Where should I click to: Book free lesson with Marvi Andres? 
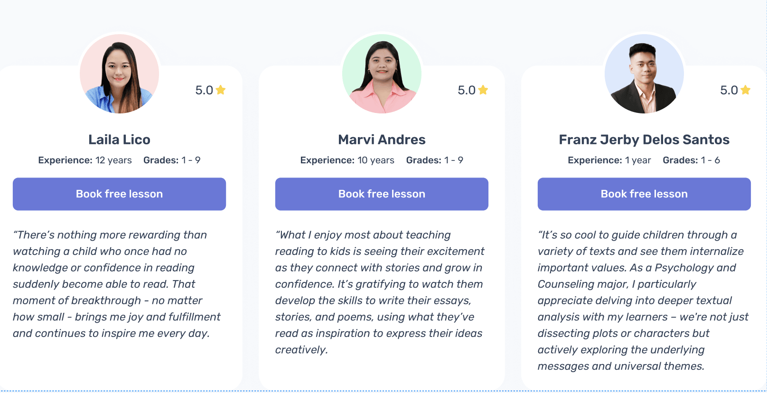(382, 194)
